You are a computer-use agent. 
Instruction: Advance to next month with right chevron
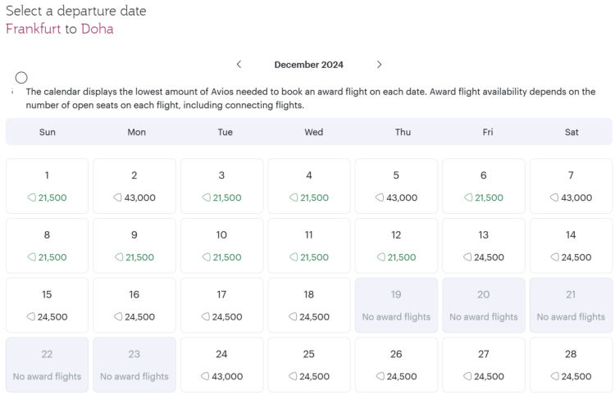click(379, 65)
